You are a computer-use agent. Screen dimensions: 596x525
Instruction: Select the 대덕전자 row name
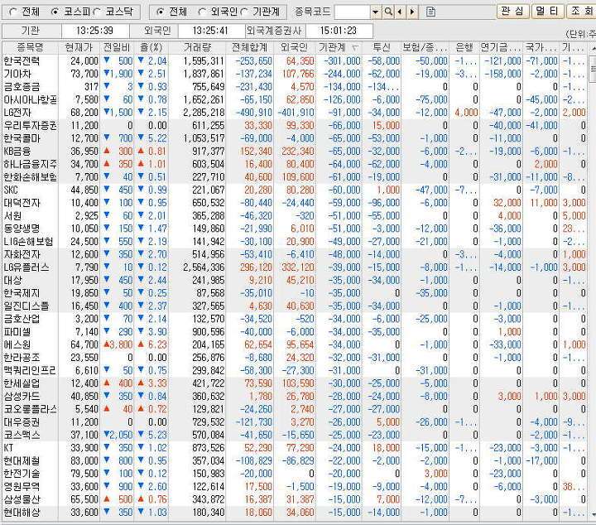coord(22,203)
